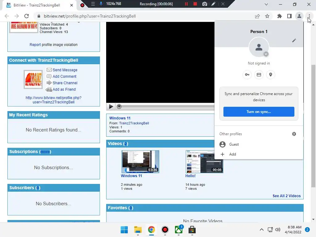Play the Windows 11 video
316x237 pixels.
click(111, 106)
